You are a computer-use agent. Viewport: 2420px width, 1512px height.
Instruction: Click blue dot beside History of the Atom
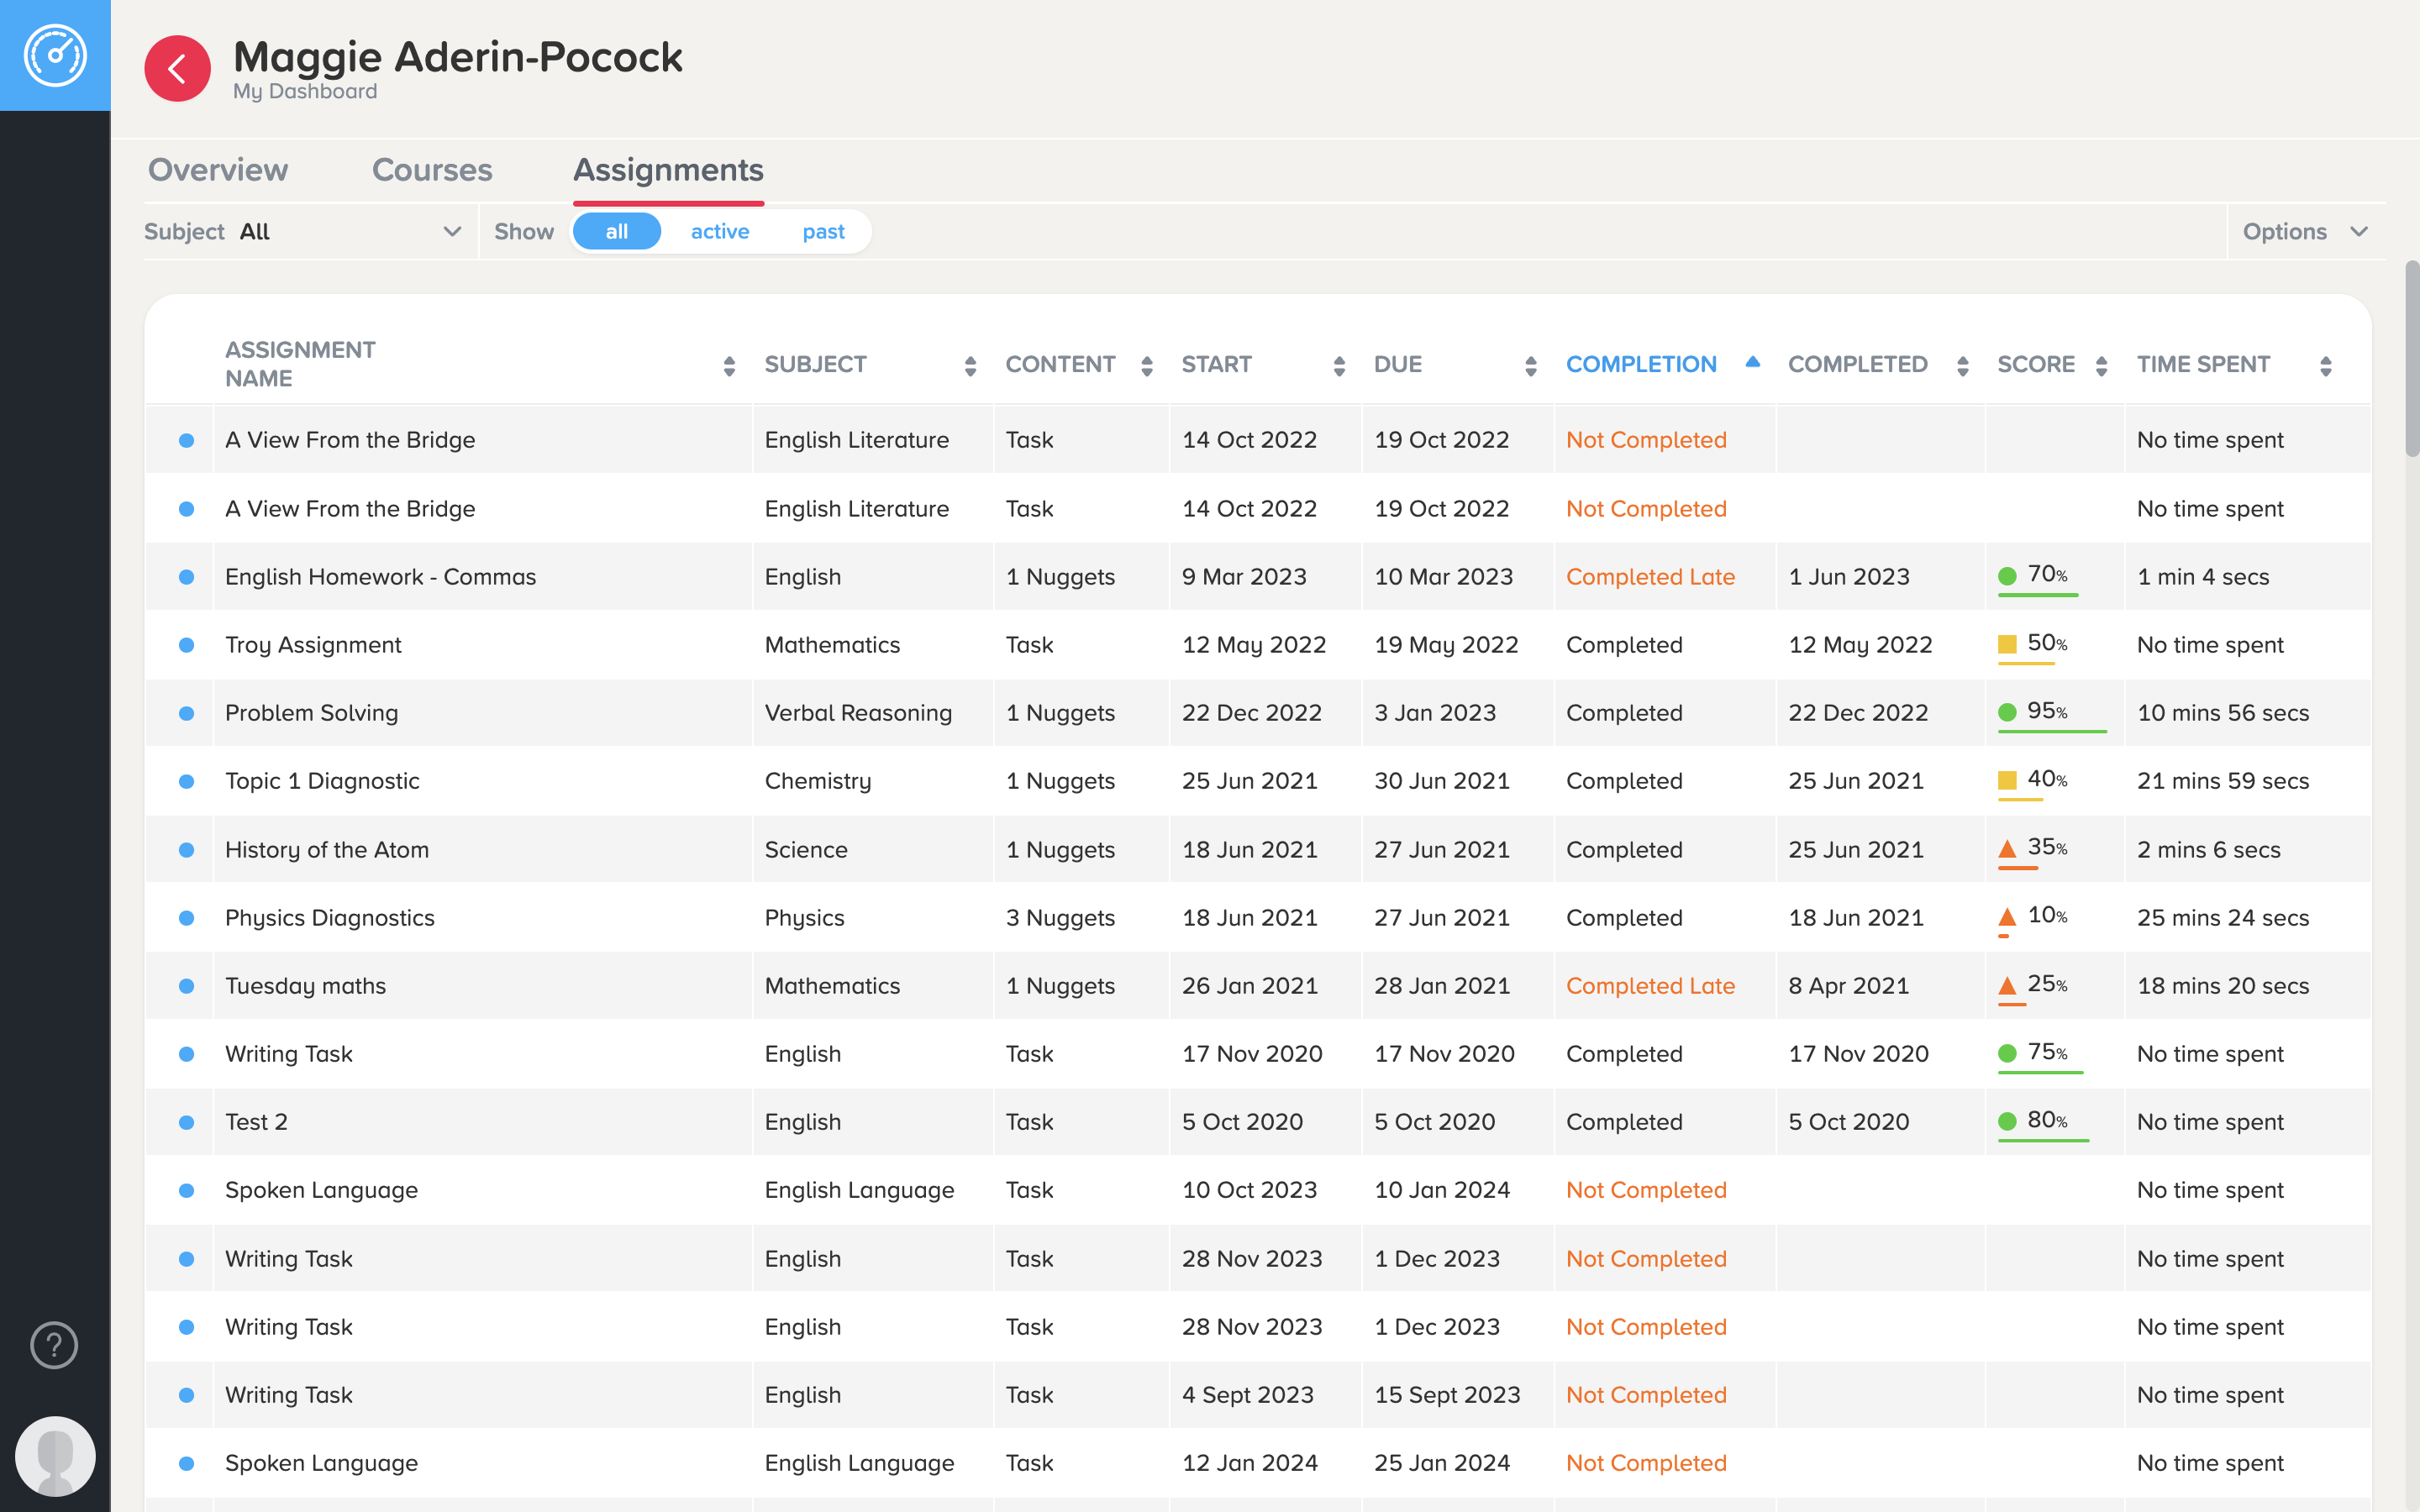186,850
